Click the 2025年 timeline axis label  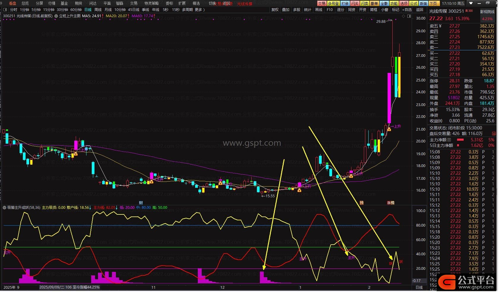pos(10,287)
